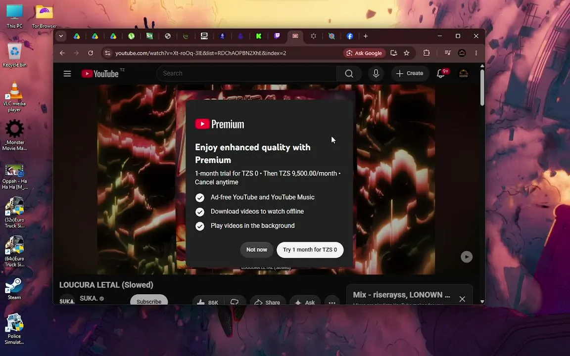570x356 pixels.
Task: Switch to the green K Kick tab
Action: [x=258, y=36]
